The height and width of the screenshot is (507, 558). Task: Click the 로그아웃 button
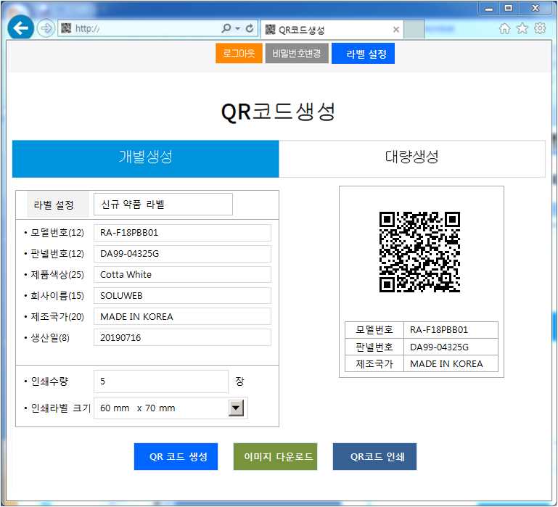pos(239,54)
